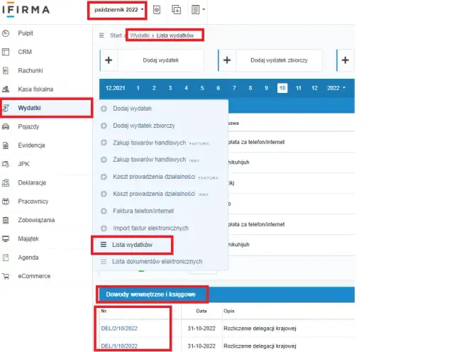Image resolution: width=454 pixels, height=352 pixels.
Task: Click the Dodaj wydatek button
Action: [152, 60]
